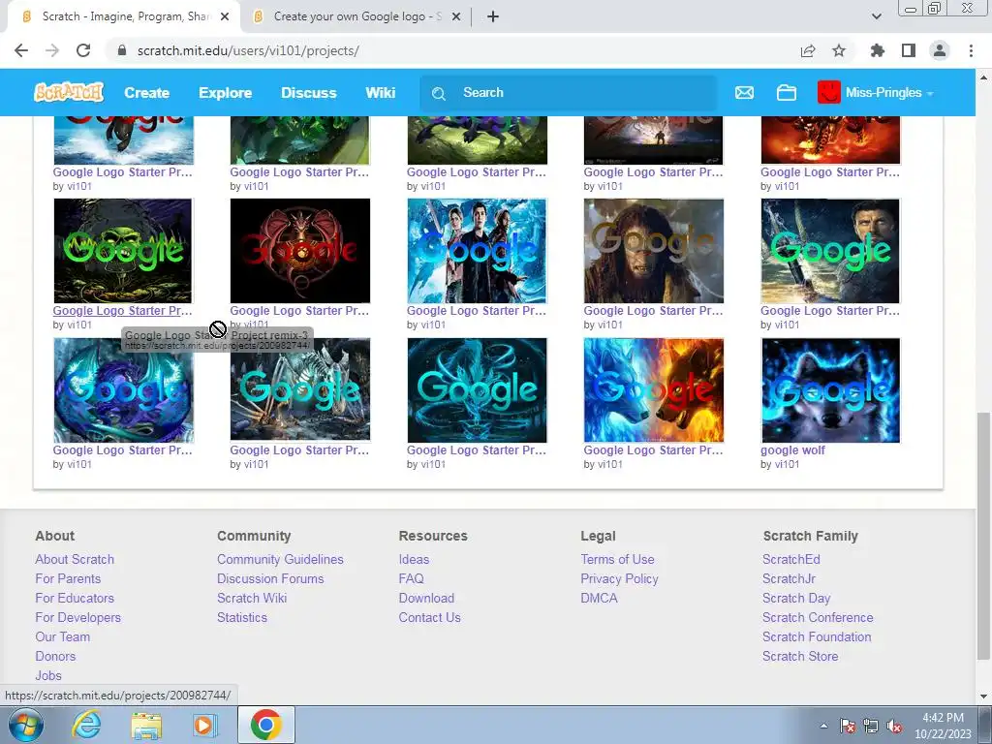Open Messages envelope icon
The height and width of the screenshot is (744, 992).
pos(744,93)
